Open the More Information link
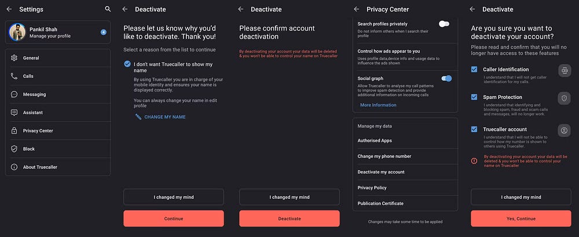Viewport: 579px width, 237px height. 378,105
